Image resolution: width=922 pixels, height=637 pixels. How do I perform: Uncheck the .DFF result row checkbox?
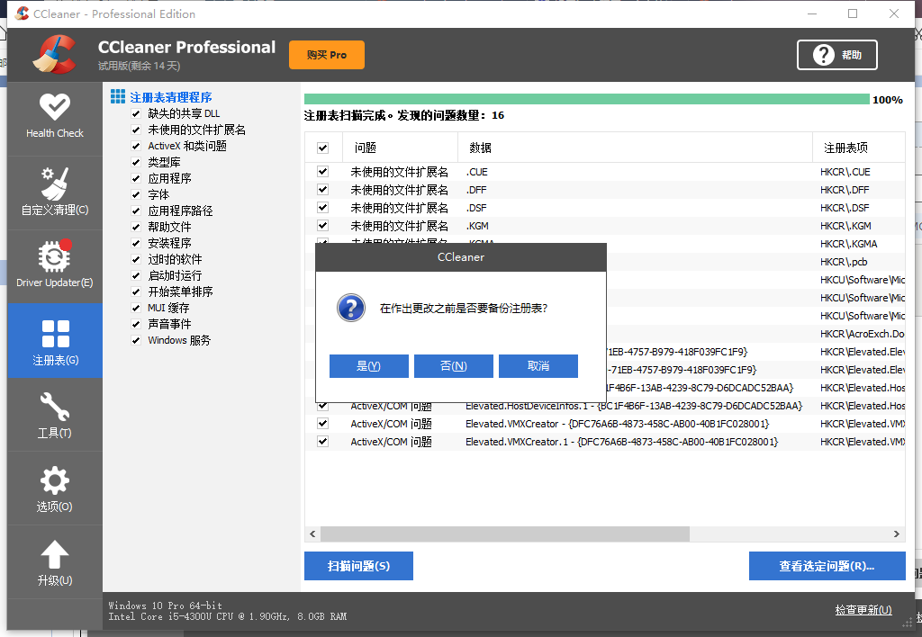pyautogui.click(x=323, y=190)
